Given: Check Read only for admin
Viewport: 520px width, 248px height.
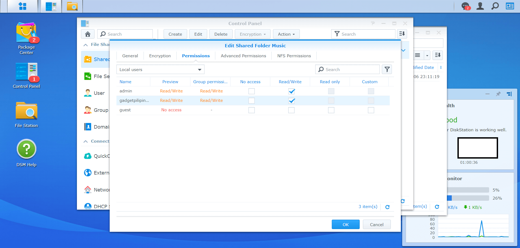Looking at the screenshot, I should coord(331,91).
